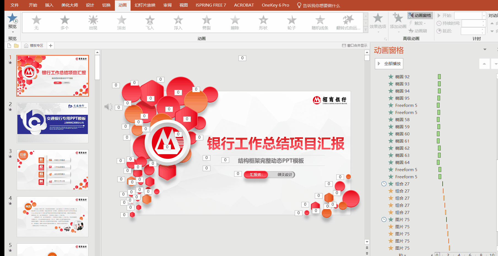Apply the 翻转式由远 animation effect

coord(348,23)
